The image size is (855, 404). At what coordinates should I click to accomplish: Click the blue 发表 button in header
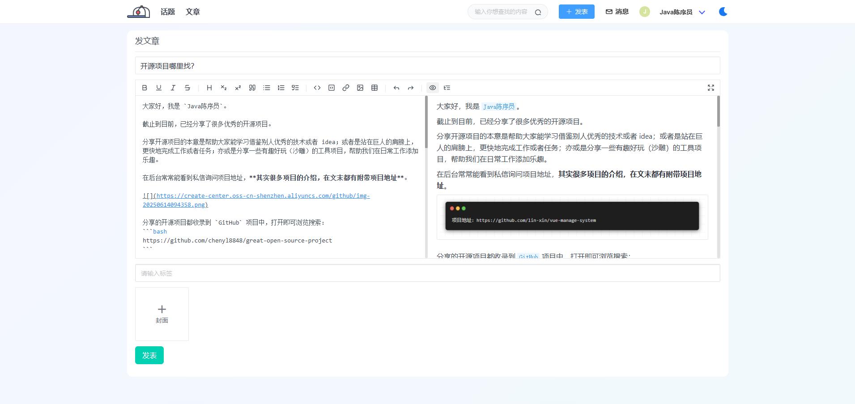coord(576,12)
